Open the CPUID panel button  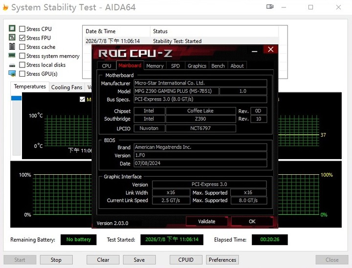[x=186, y=260]
